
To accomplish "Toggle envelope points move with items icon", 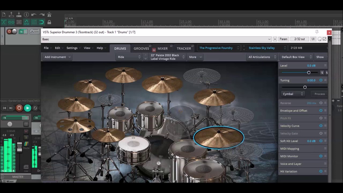I will 26,22.
